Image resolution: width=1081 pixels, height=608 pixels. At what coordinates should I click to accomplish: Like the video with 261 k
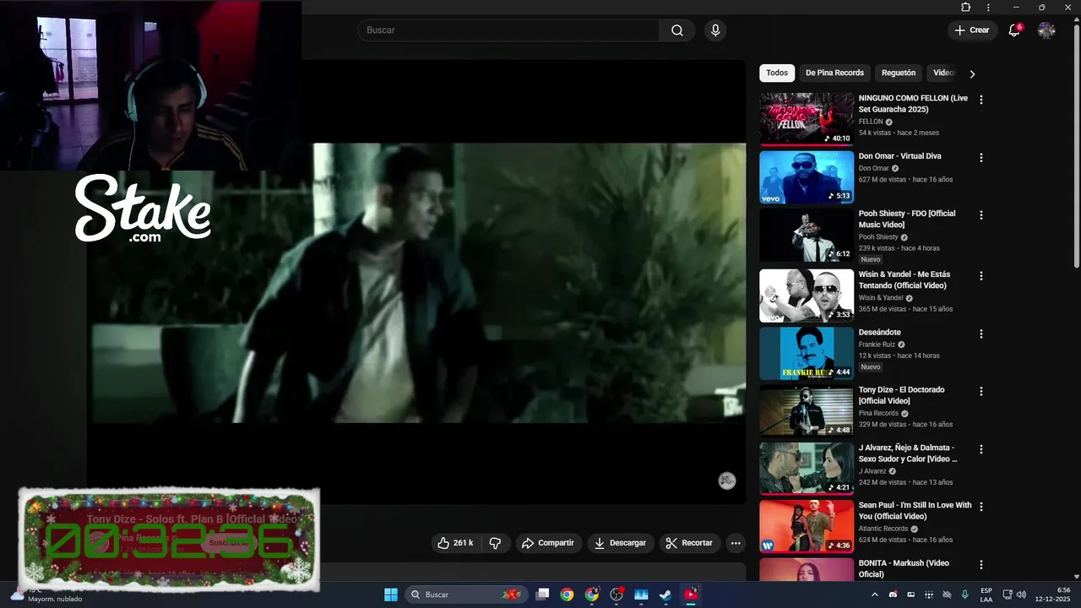(455, 543)
